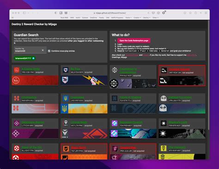This screenshot has height=169, width=219.
Task: Click the small A Classy Order emblem icon
Action: [17, 70]
